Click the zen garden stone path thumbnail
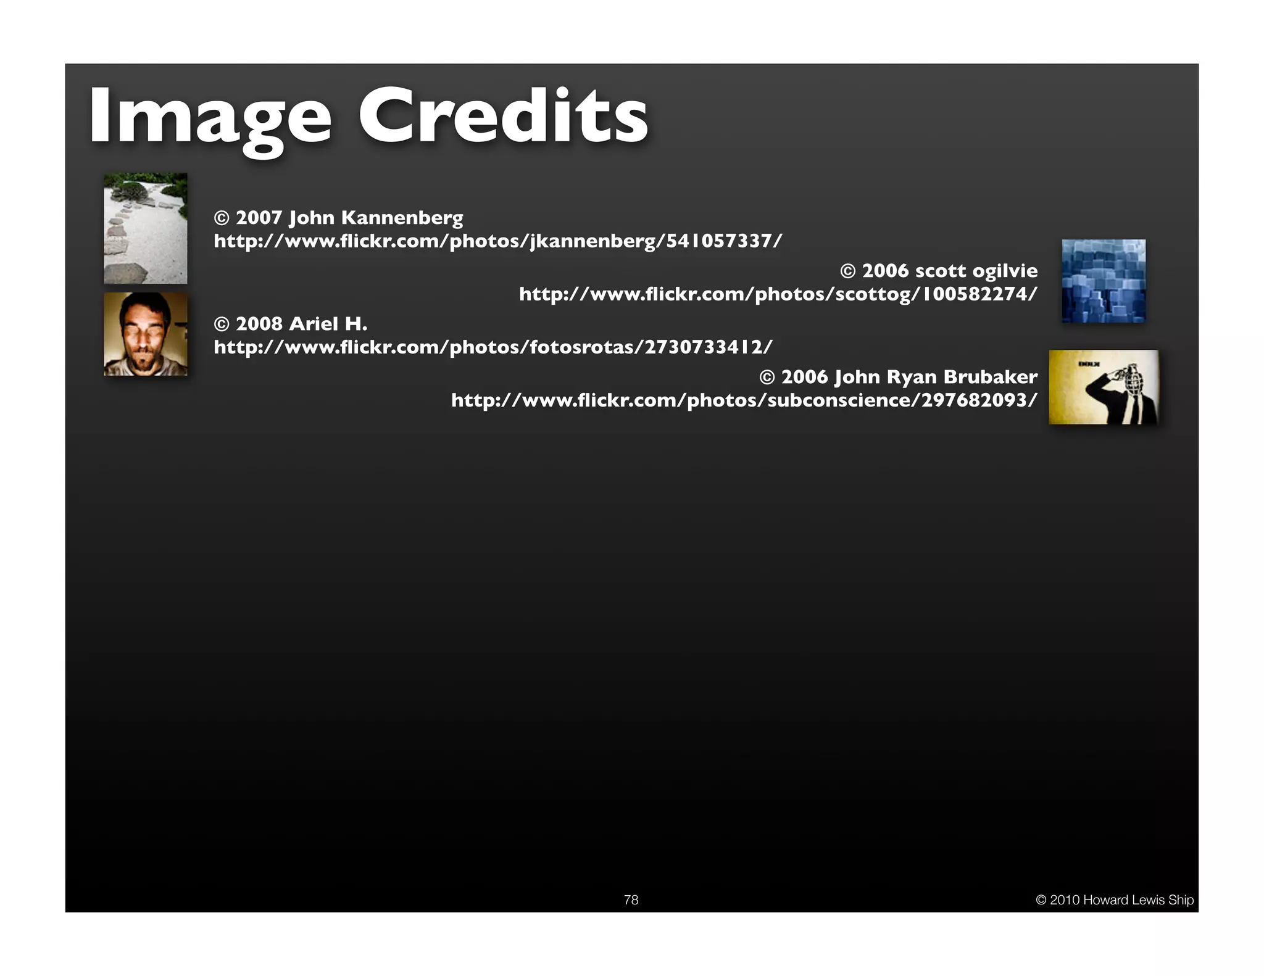 tap(145, 228)
